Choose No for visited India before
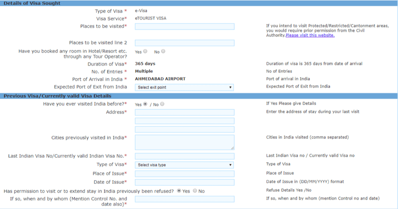Image resolution: width=398 pixels, height=209 pixels. coord(162,104)
